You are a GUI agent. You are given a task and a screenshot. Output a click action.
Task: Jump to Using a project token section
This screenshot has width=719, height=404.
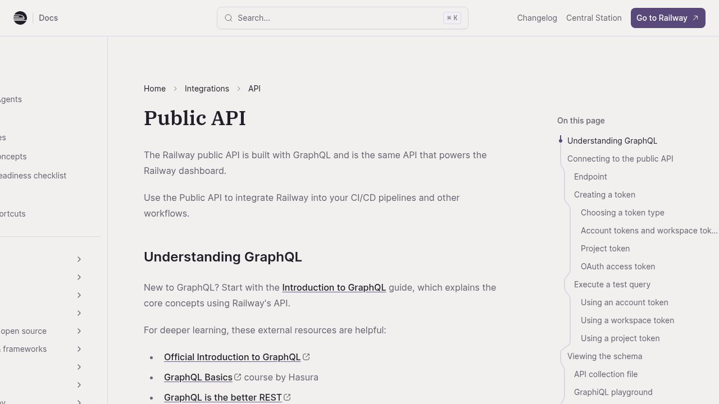[x=620, y=338]
